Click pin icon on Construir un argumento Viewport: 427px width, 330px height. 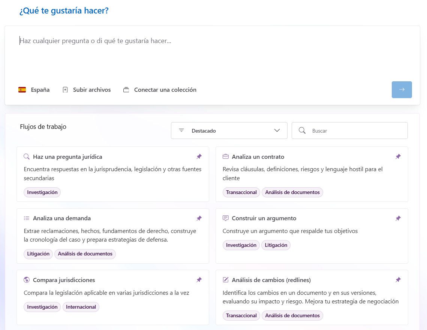398,218
